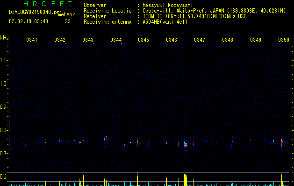This screenshot has height=186, width=294.
Task: Click the 0346 time marker
Action: 172,40
